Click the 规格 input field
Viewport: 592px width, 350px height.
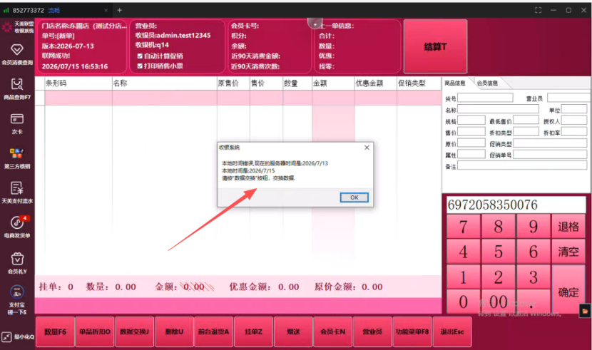pos(471,120)
